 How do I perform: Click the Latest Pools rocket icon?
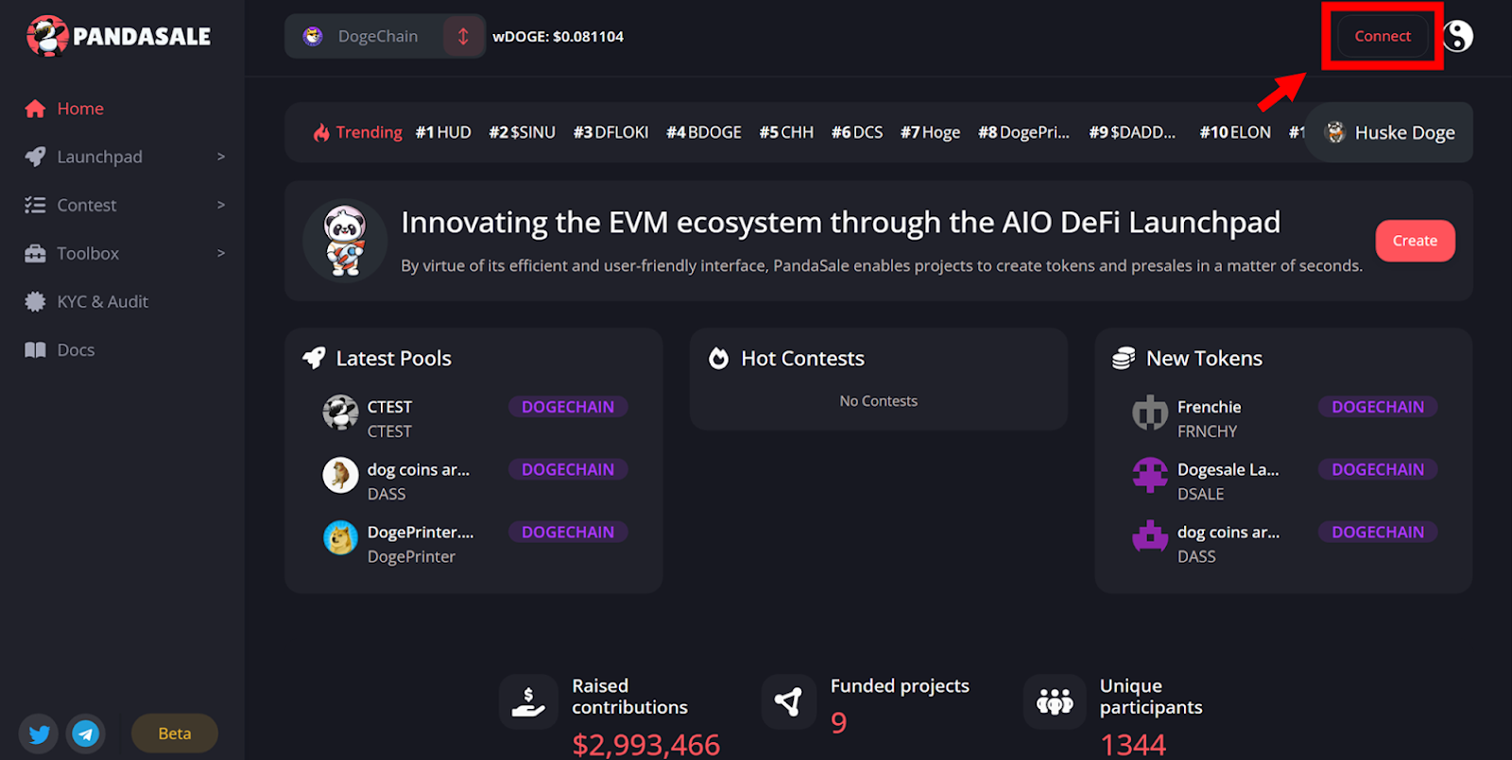314,358
